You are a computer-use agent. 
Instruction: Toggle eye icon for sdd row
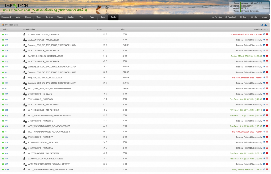pos(264,45)
